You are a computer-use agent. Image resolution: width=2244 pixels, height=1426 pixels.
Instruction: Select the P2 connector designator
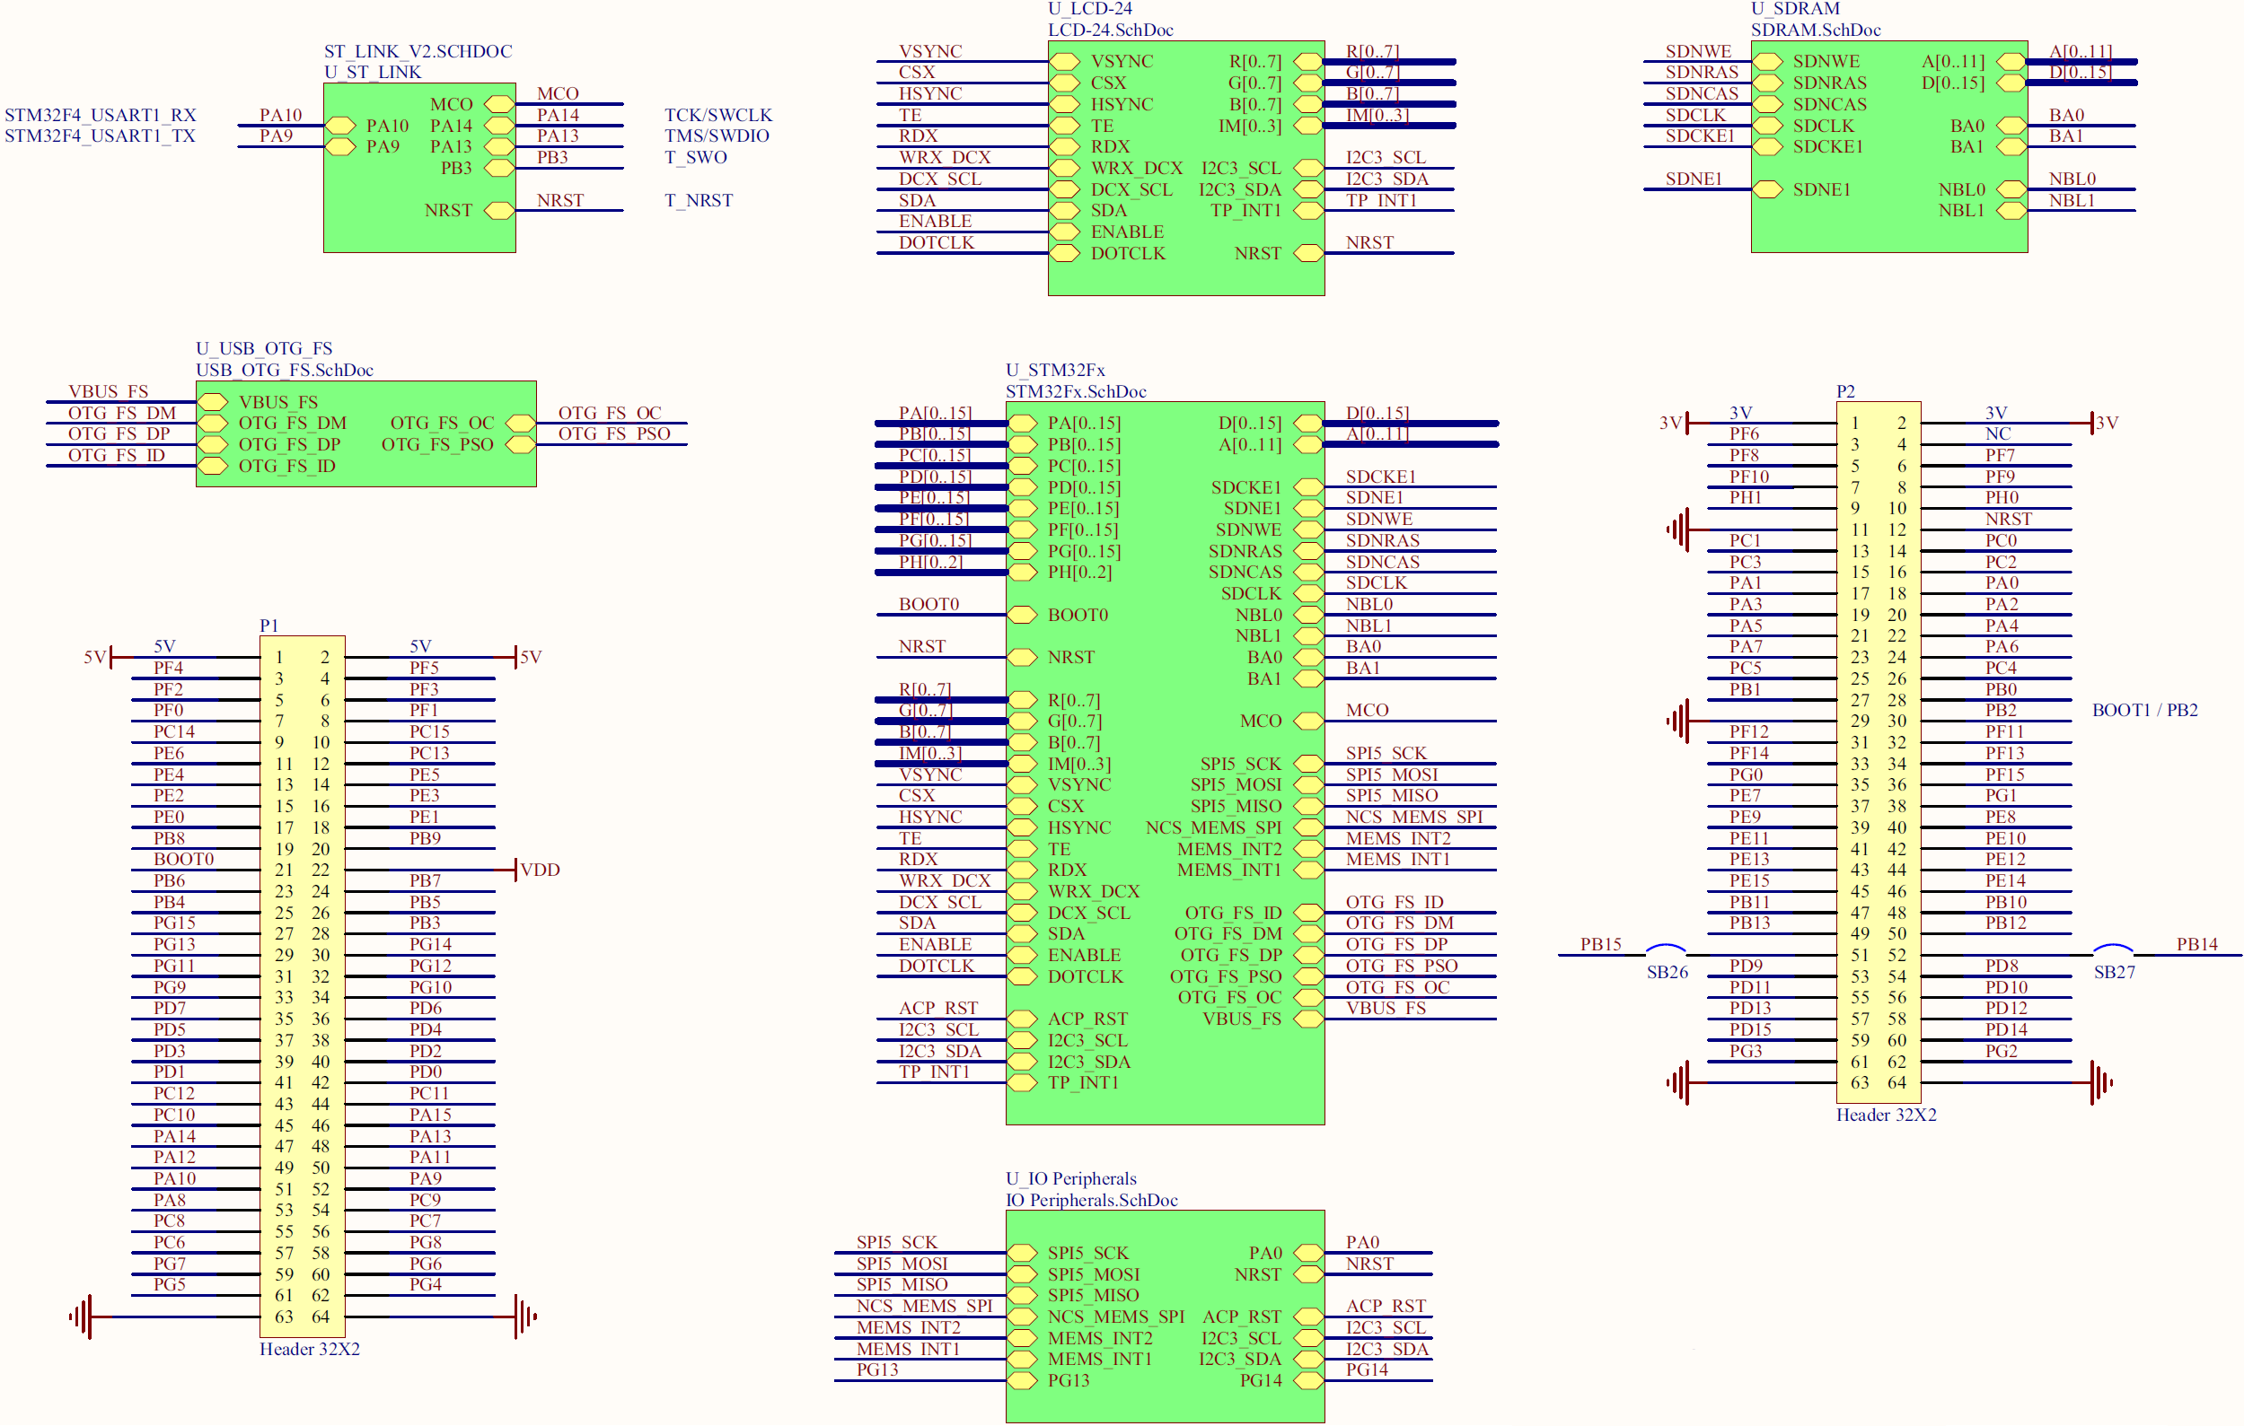(x=1845, y=391)
